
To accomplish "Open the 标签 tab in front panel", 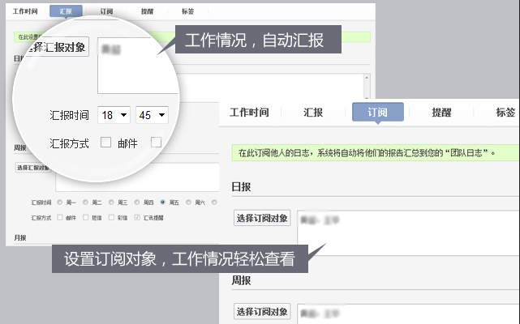I will pyautogui.click(x=505, y=113).
